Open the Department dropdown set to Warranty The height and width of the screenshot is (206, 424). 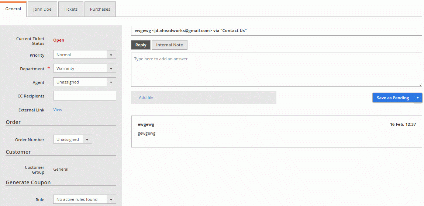(85, 68)
